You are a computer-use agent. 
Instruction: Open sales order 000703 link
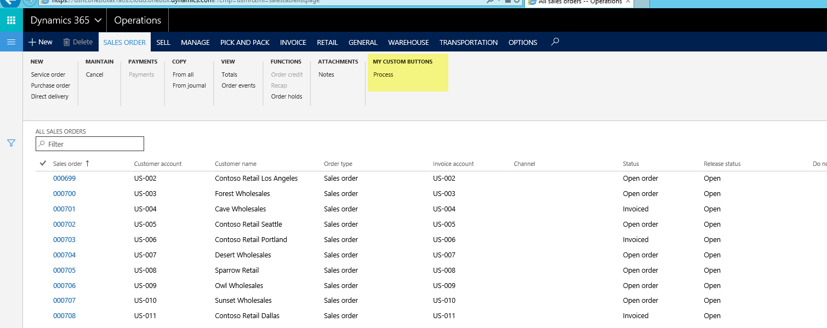coord(64,239)
